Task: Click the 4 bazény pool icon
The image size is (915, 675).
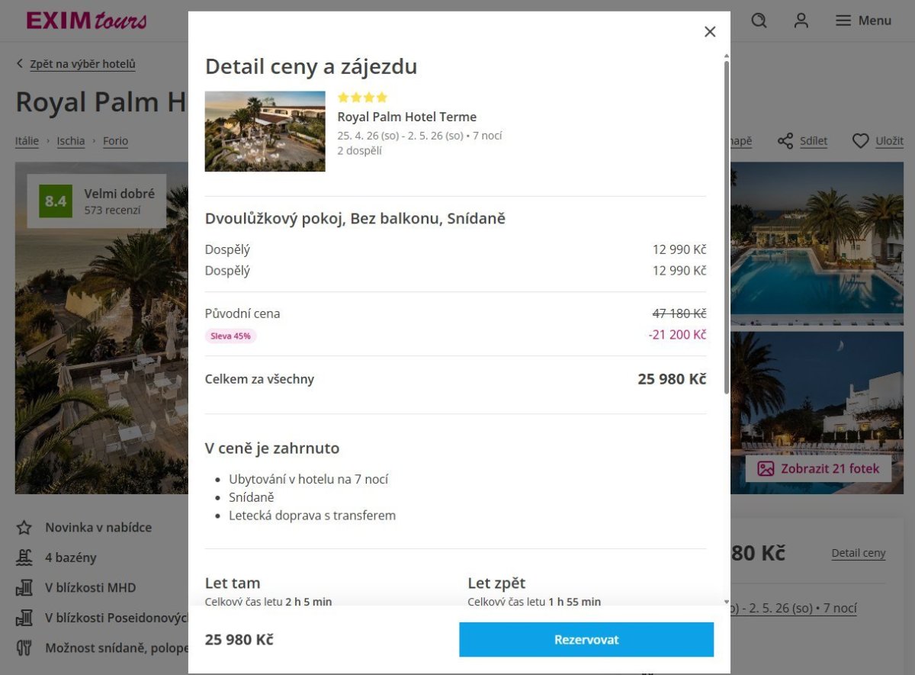Action: coord(24,558)
